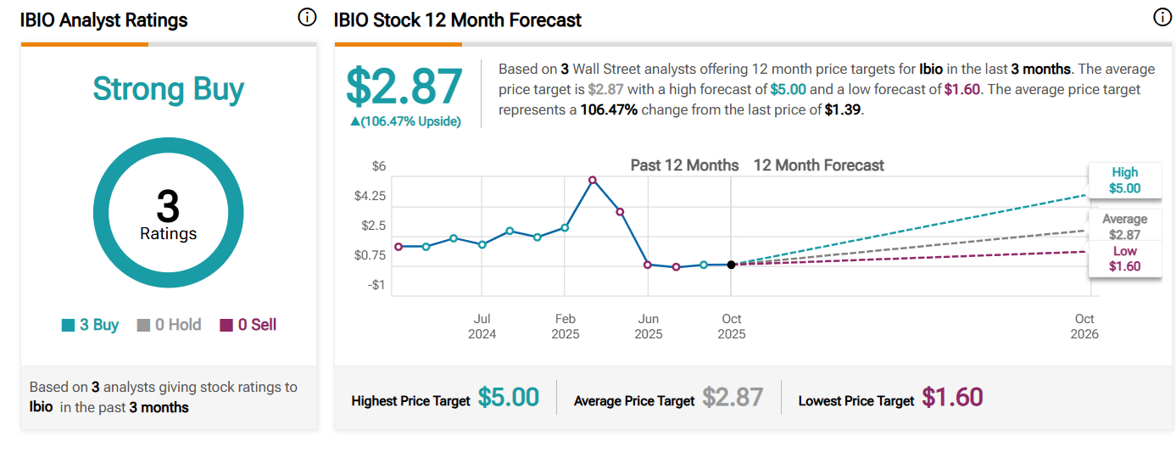
Task: Click the Average Price Target $2.87 value
Action: [x=733, y=397]
